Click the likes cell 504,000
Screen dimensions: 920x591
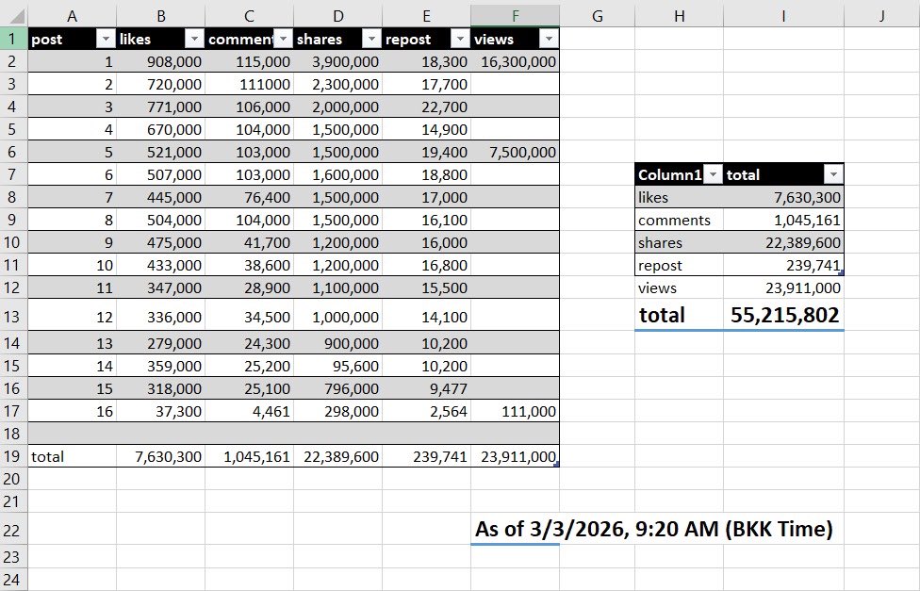[x=161, y=220]
